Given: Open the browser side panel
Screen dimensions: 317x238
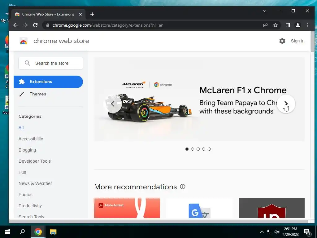Looking at the screenshot, I should [288, 25].
